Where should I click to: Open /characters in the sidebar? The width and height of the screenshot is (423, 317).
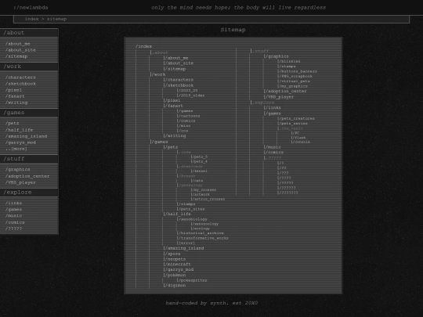(x=20, y=77)
